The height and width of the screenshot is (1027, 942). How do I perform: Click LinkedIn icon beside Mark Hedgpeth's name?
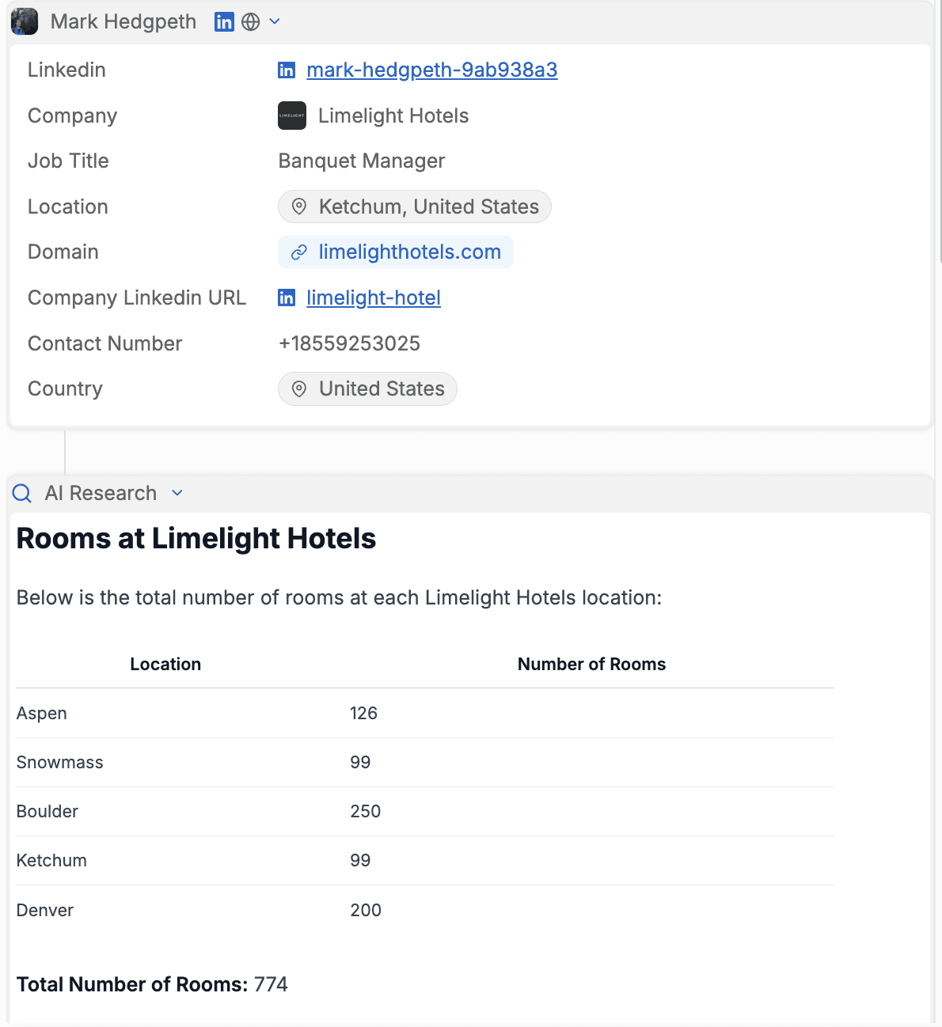point(224,21)
